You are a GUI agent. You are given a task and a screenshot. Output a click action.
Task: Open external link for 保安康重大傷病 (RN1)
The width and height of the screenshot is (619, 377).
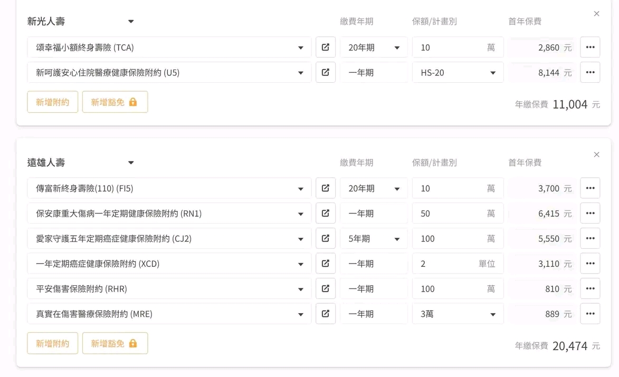point(325,214)
